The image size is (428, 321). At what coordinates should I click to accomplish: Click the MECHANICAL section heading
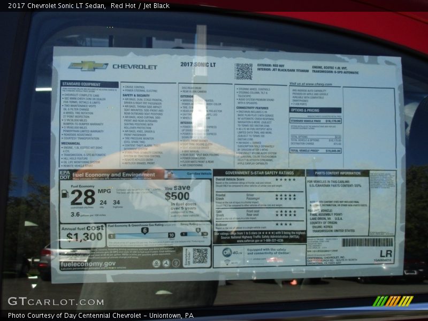[71, 143]
